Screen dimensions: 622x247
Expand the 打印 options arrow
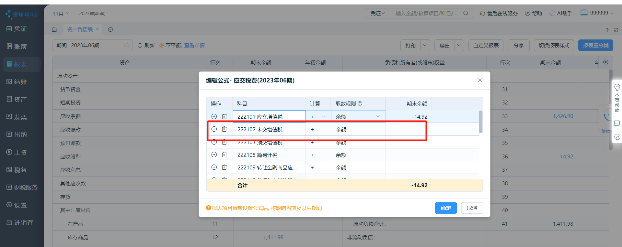(x=425, y=46)
